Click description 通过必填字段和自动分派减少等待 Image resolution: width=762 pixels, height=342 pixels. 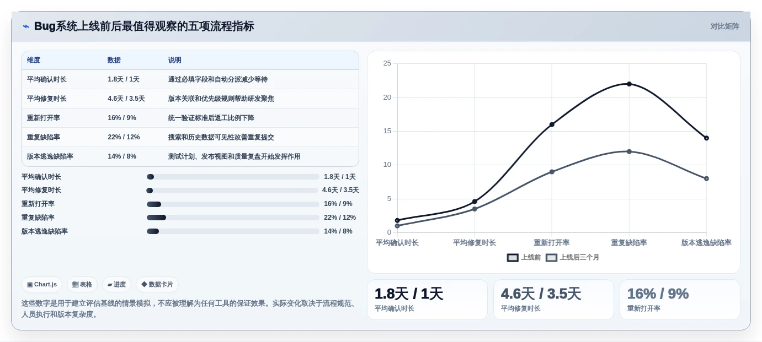coord(218,79)
